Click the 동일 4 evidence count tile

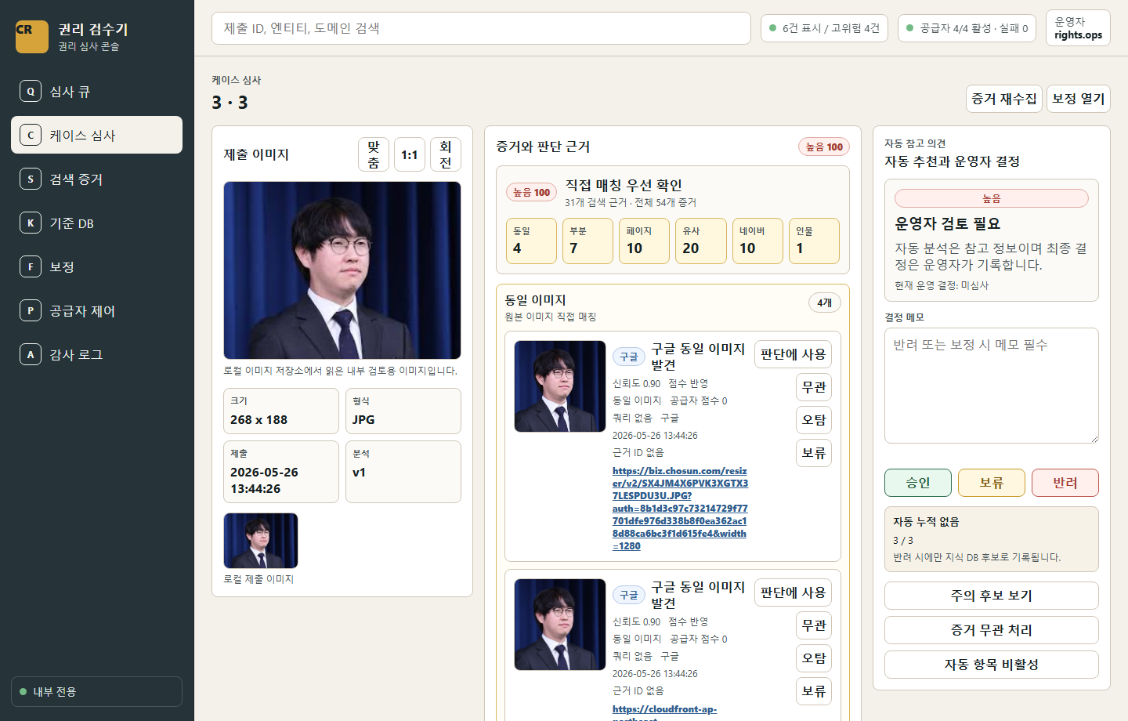pos(531,241)
